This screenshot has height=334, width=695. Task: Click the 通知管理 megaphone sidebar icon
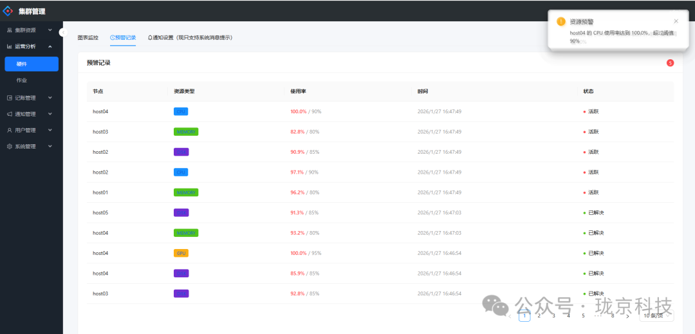coord(9,115)
